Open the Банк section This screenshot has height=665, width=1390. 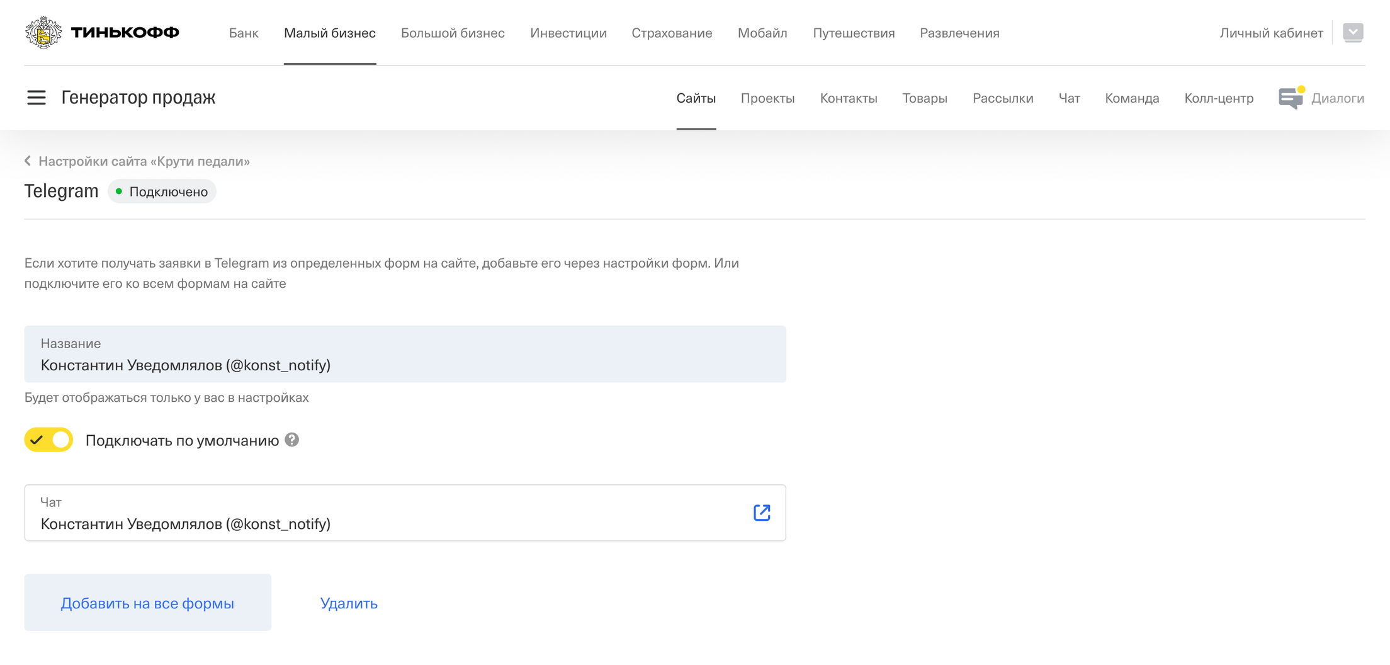(x=244, y=33)
